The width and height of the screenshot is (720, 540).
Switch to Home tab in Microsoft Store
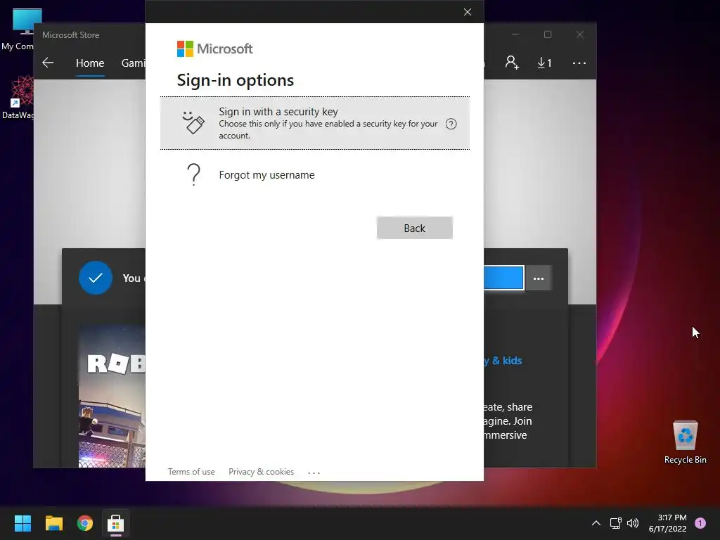(90, 63)
